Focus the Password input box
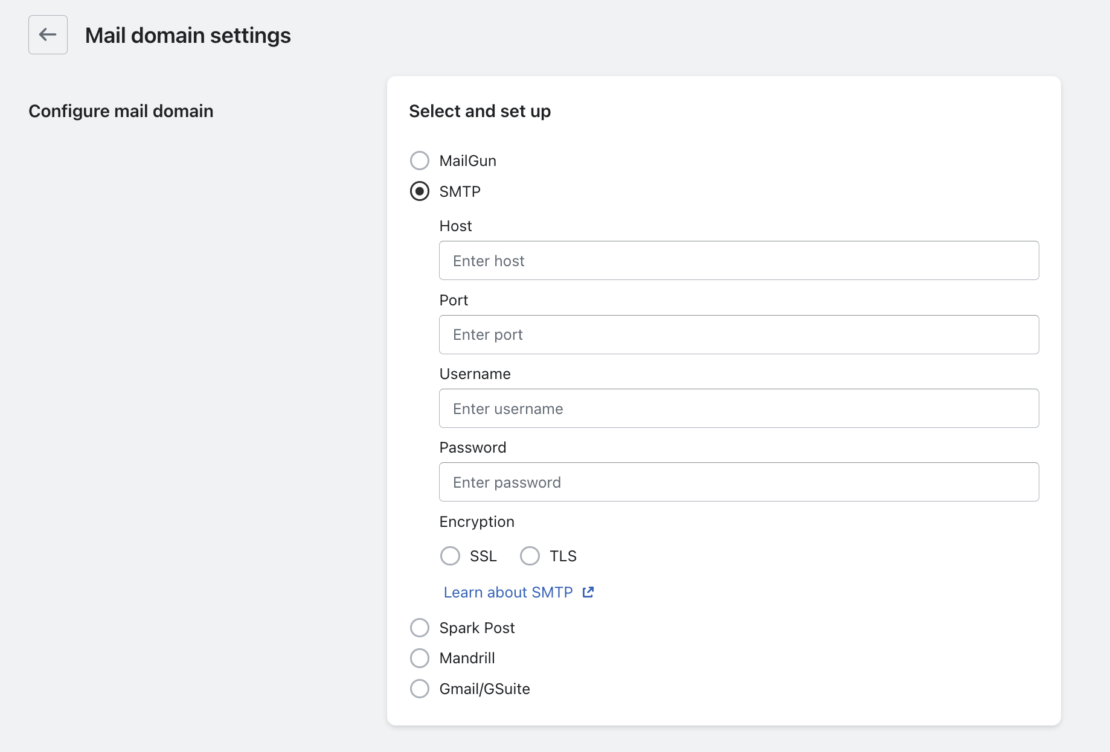This screenshot has width=1110, height=752. click(739, 482)
